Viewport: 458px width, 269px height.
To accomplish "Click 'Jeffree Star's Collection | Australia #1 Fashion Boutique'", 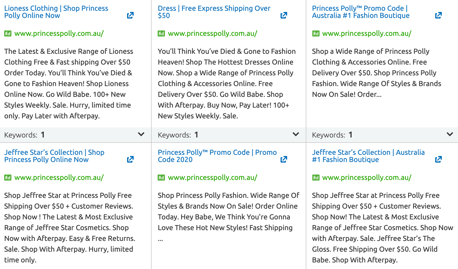I will point(368,156).
